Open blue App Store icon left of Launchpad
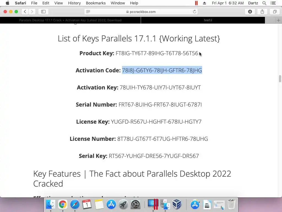Image resolution: width=282 pixels, height=212 pixels. (111, 204)
